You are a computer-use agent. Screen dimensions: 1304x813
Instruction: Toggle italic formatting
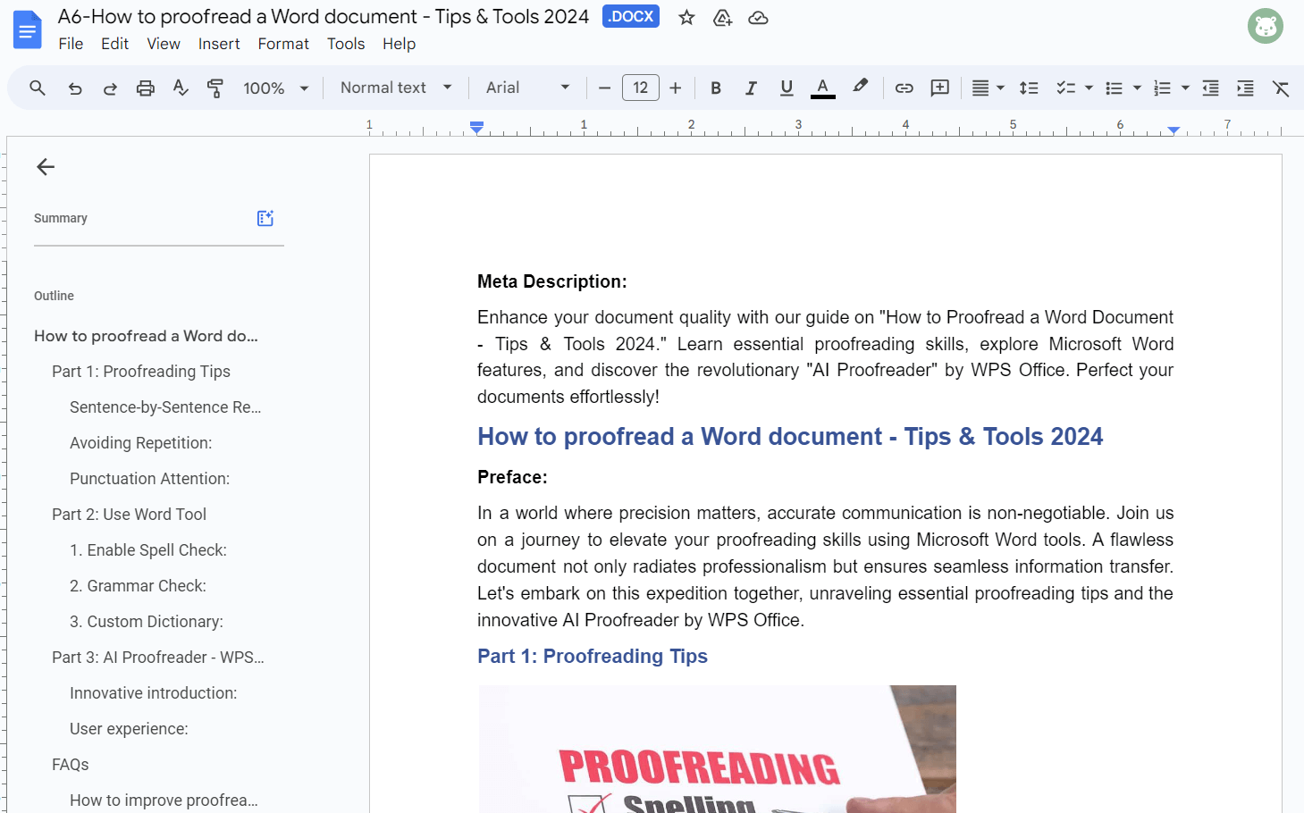[751, 88]
